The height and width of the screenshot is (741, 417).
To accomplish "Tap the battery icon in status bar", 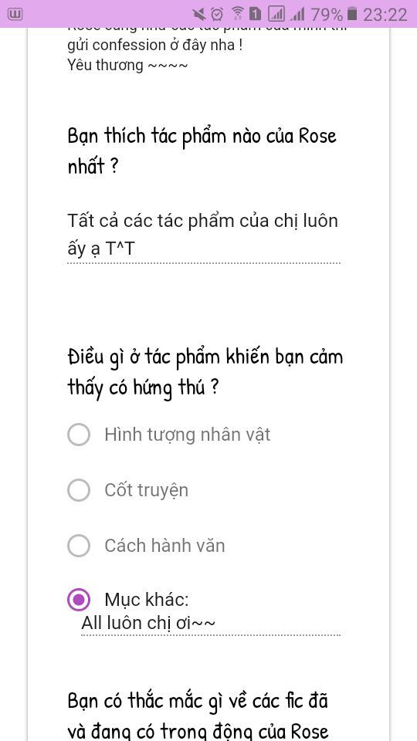I will coord(352,14).
